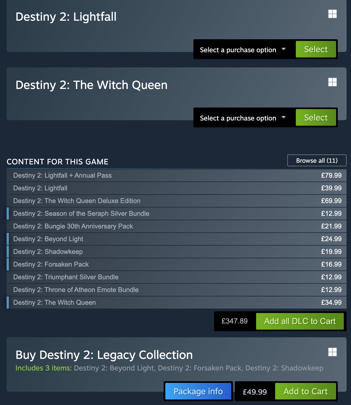This screenshot has height=405, width=351.
Task: Click Windows icon on Legacy Collection panel
Action: 332,352
